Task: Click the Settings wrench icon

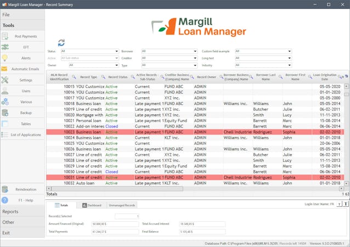Action: click(x=5, y=80)
